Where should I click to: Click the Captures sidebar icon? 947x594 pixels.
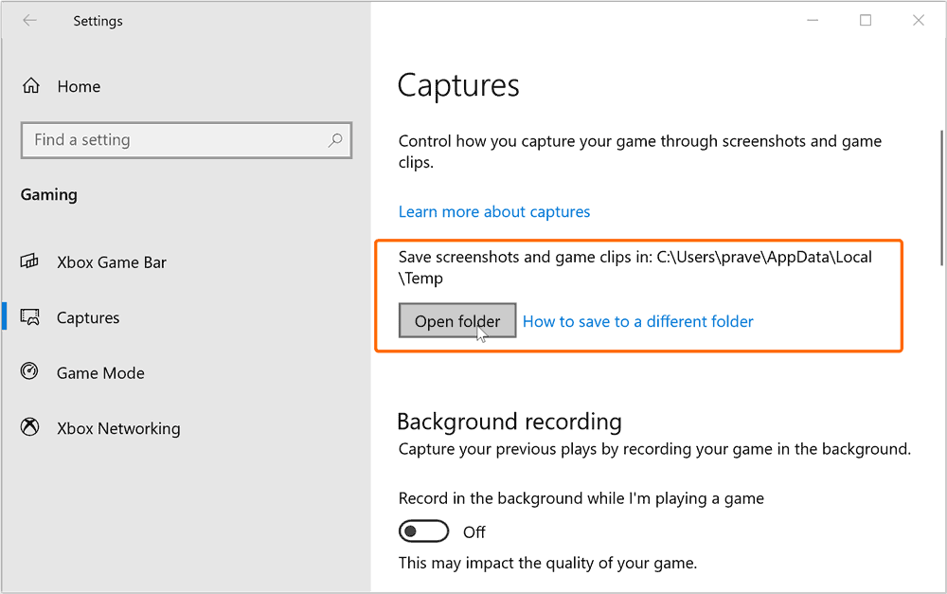click(29, 317)
